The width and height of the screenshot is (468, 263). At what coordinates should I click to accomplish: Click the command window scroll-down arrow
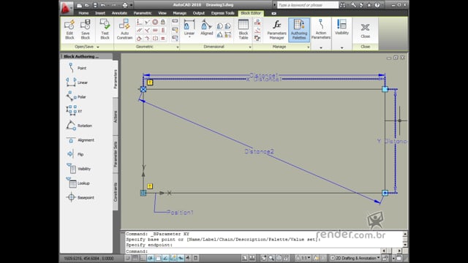[x=405, y=245]
